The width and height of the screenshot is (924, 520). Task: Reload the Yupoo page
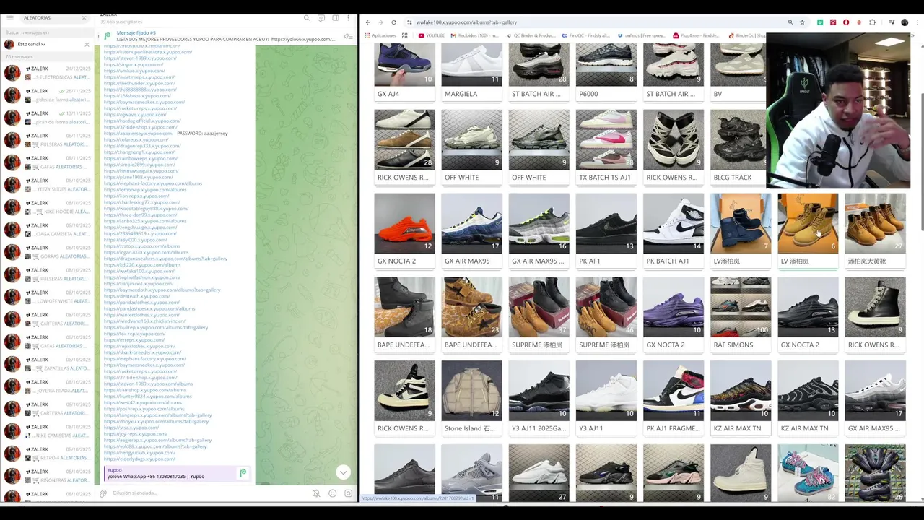[393, 22]
